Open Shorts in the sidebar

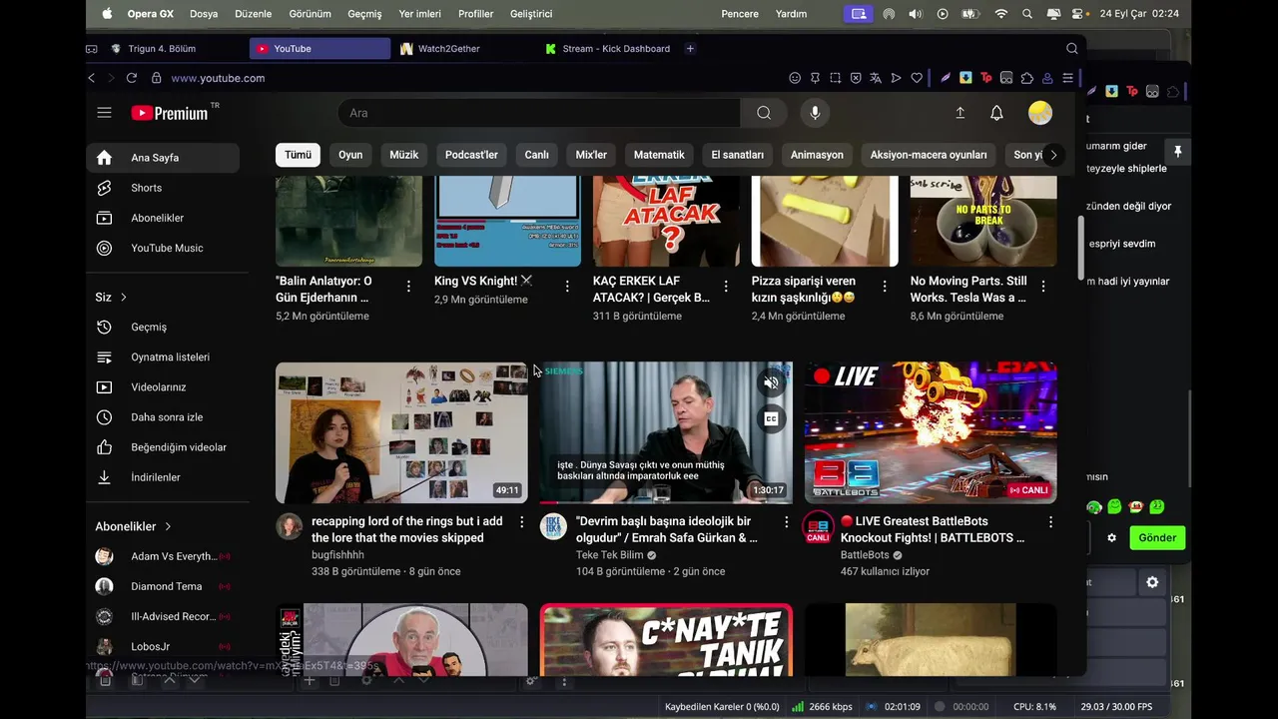pos(163,188)
